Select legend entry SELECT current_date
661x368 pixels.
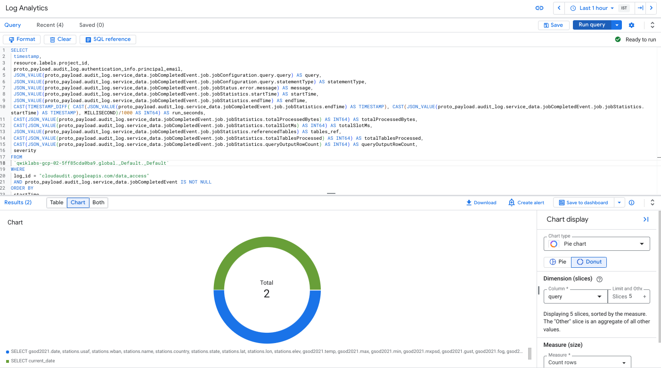[x=33, y=361]
